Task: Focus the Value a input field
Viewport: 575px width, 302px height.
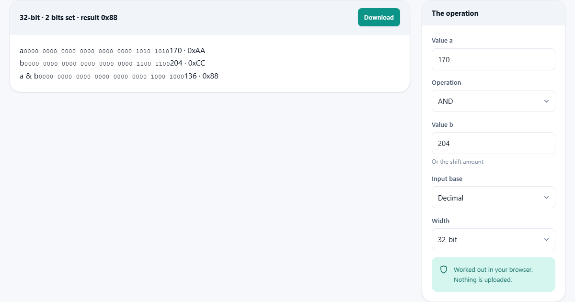Action: point(493,59)
